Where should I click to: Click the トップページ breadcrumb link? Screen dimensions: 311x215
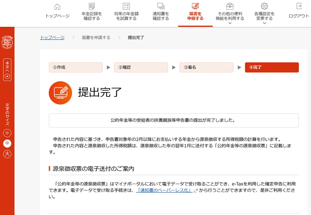52,38
